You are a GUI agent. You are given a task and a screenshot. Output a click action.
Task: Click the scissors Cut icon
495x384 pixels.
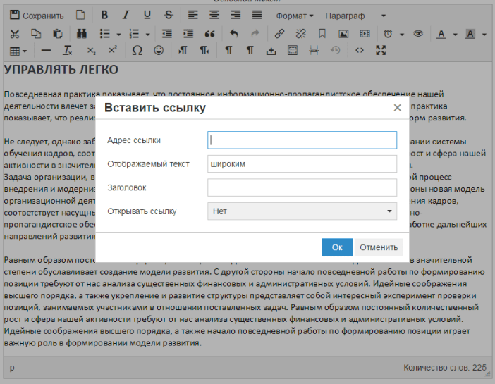[x=16, y=33]
